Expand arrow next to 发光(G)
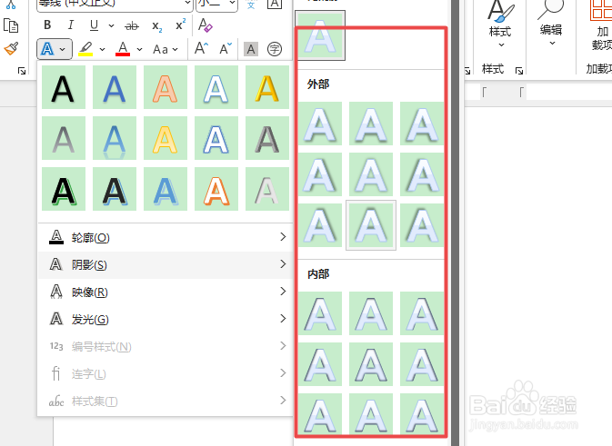The height and width of the screenshot is (446, 612). click(283, 319)
